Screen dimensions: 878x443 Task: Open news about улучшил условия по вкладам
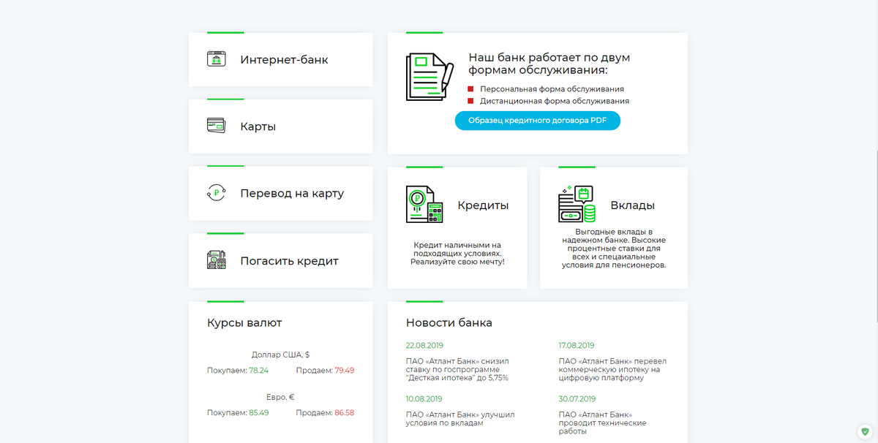pos(460,419)
